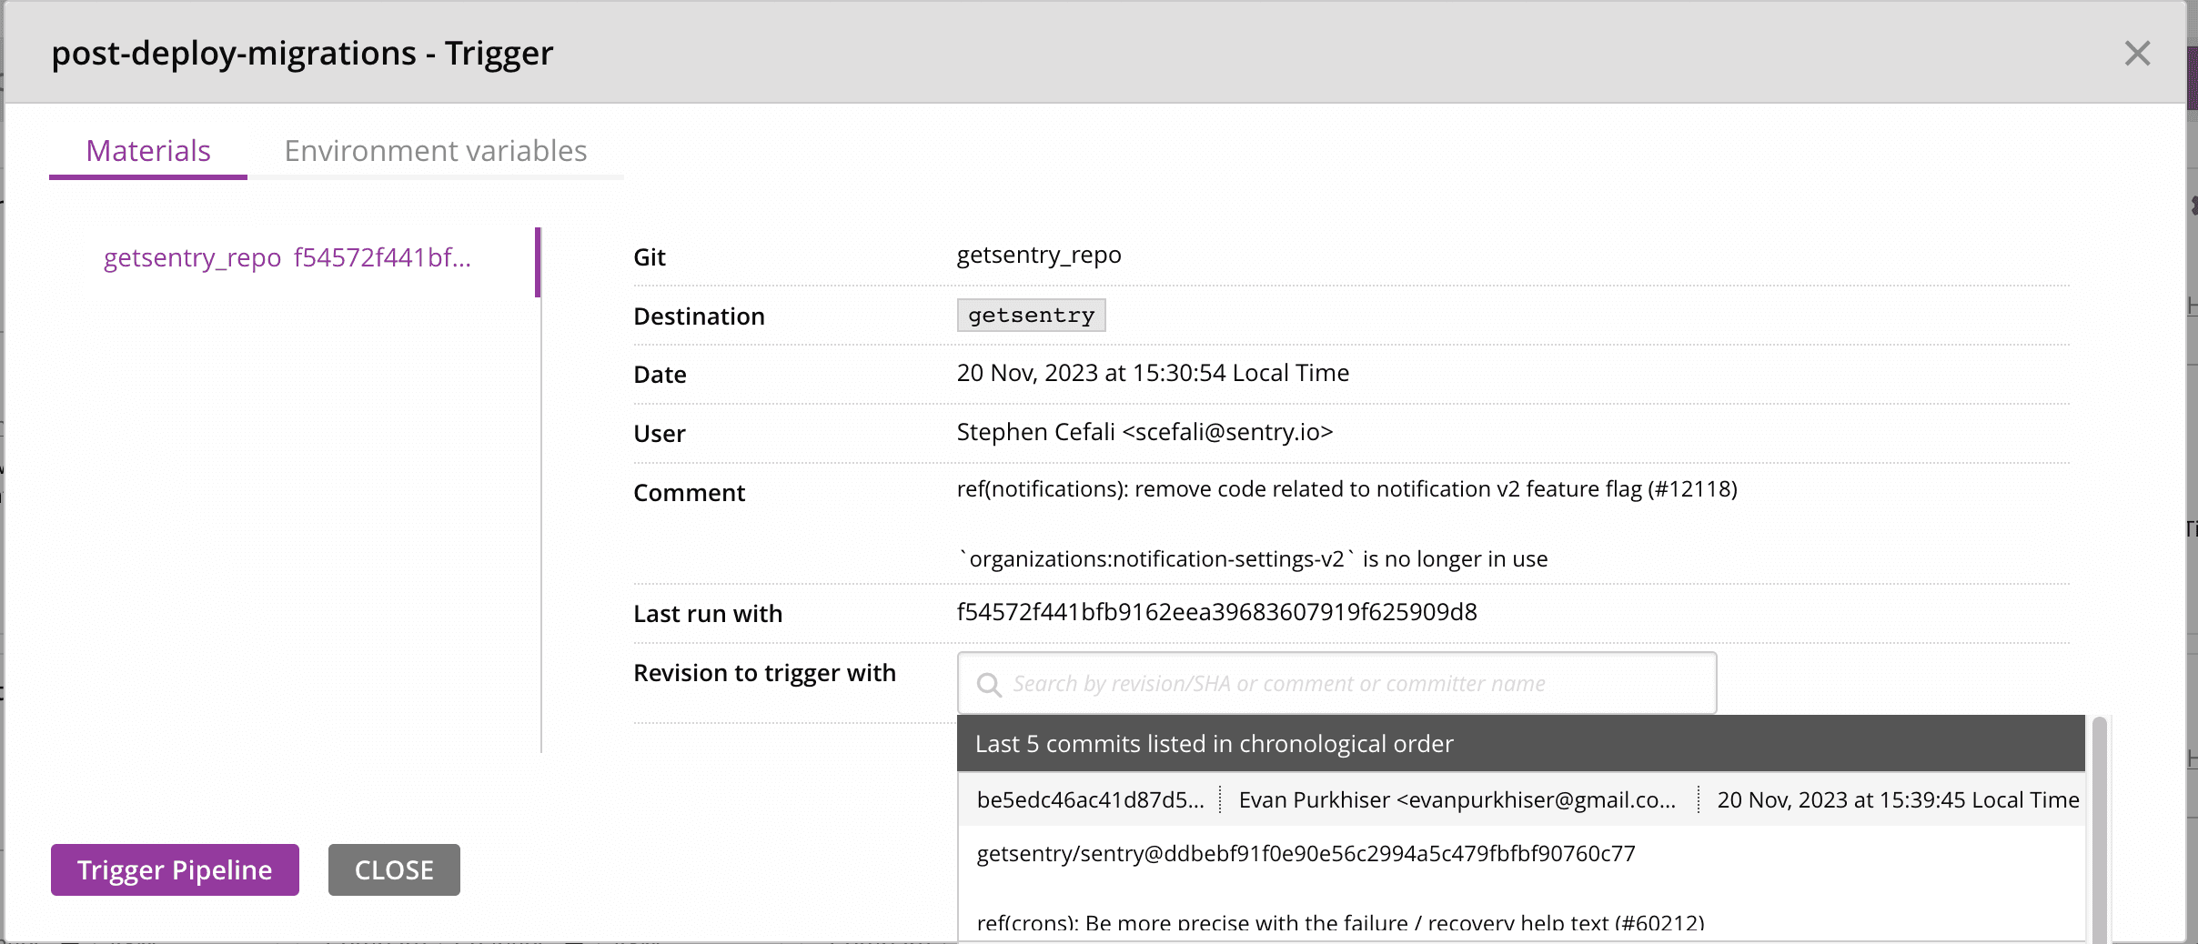The image size is (2198, 944).
Task: Click the CLOSE button
Action: [x=393, y=869]
